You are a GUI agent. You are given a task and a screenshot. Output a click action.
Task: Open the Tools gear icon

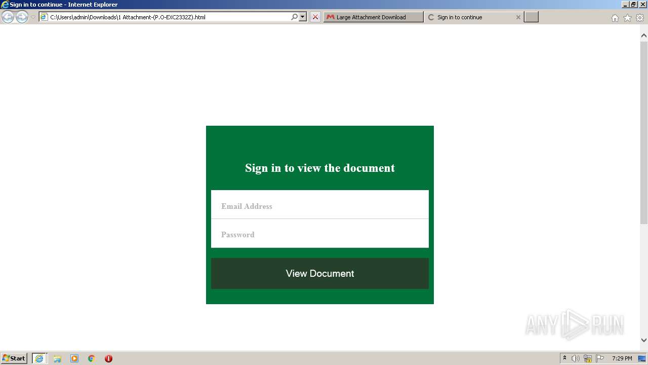[640, 18]
